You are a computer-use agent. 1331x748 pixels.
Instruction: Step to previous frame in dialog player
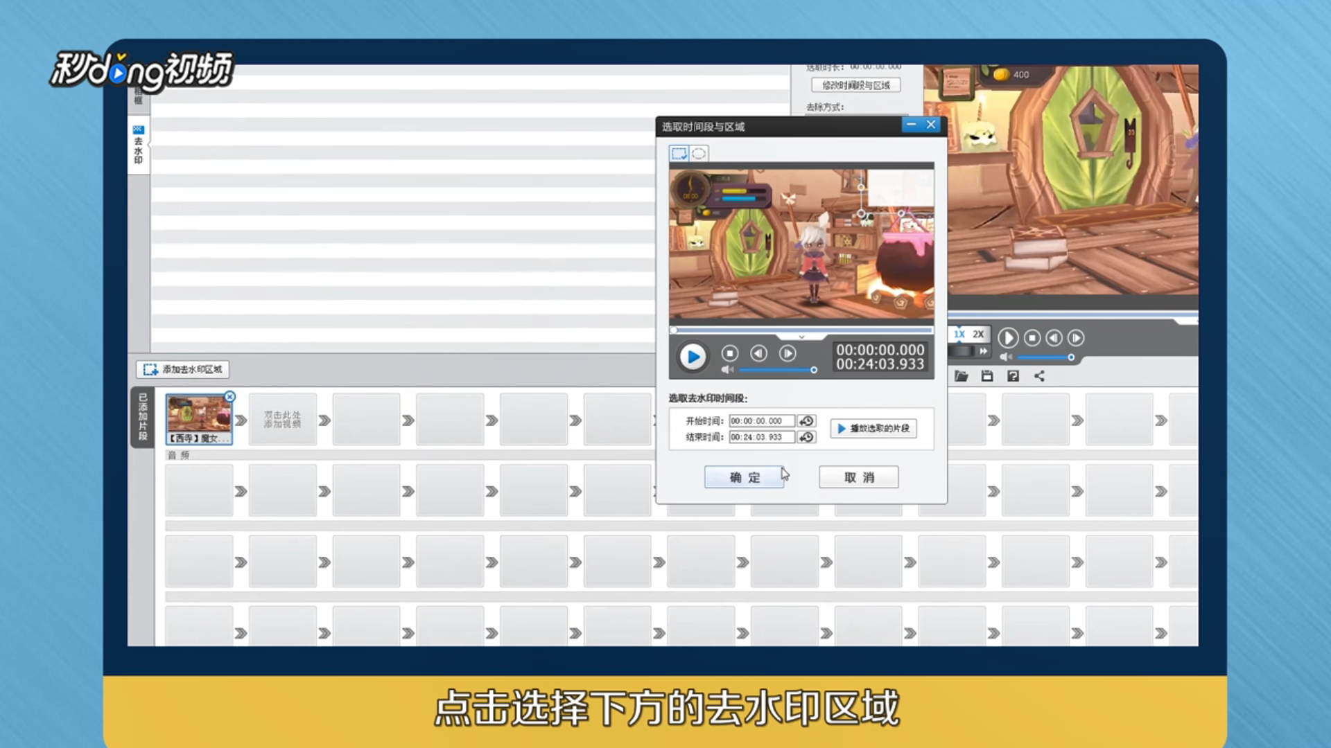tap(758, 354)
